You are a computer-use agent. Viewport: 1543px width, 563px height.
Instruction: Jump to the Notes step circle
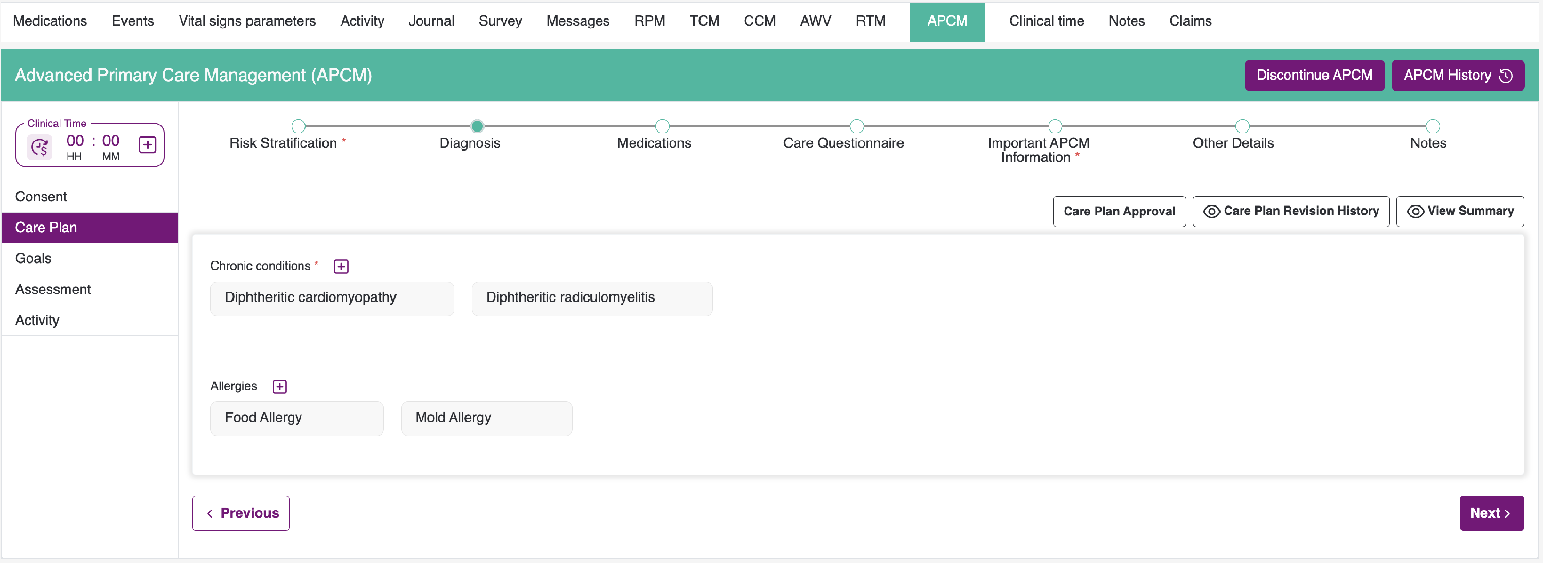[x=1432, y=126]
